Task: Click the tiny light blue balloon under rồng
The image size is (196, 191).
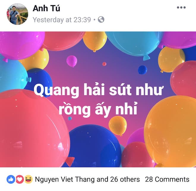Action: [x=70, y=118]
